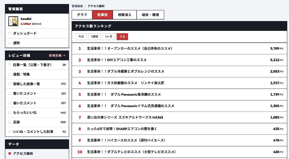
Task: Select the 今日 period filter
Action: coord(81,37)
